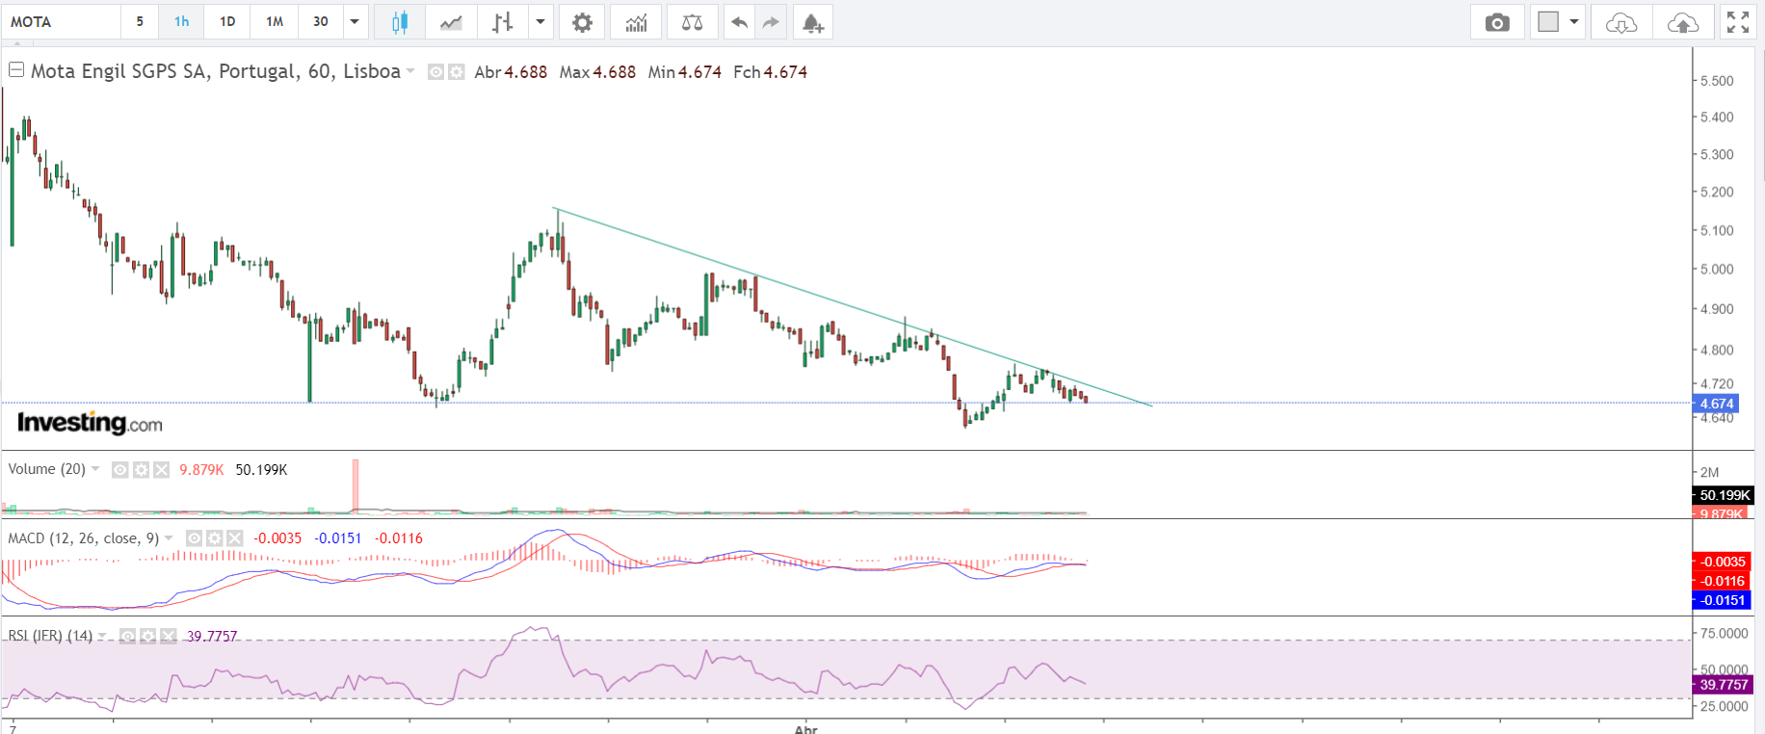Remove the MACD indicator
1765x734 pixels.
tap(235, 538)
